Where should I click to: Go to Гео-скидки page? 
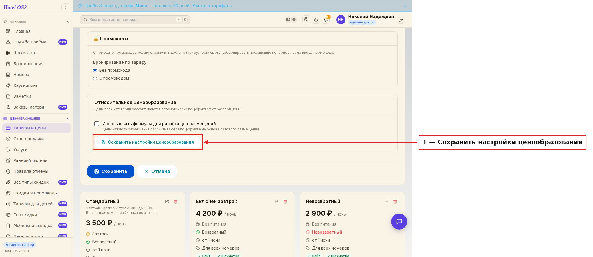(36, 215)
